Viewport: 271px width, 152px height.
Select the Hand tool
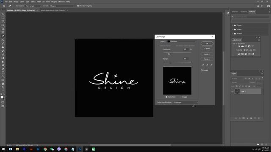click(x=3, y=84)
